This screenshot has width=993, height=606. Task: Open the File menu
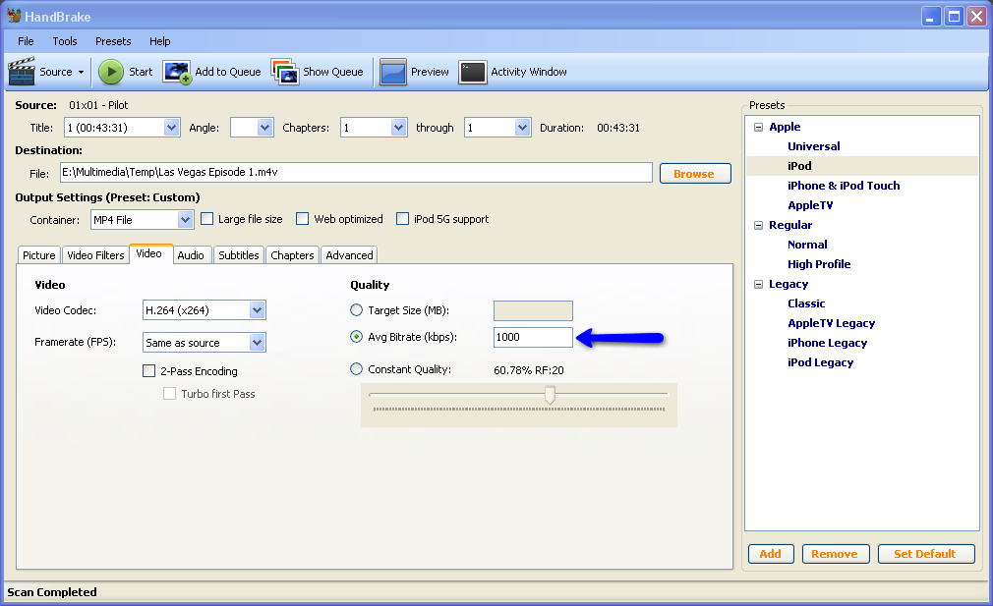point(26,41)
